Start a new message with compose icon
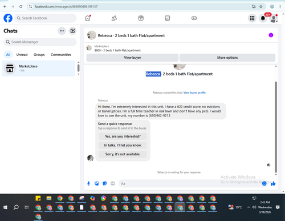Screen dimensions: 285x221 click(x=72, y=31)
